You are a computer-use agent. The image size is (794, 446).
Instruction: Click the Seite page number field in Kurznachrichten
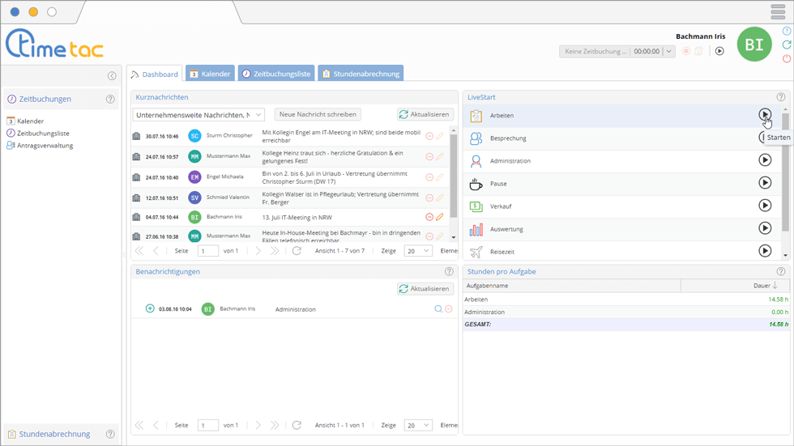tap(207, 251)
